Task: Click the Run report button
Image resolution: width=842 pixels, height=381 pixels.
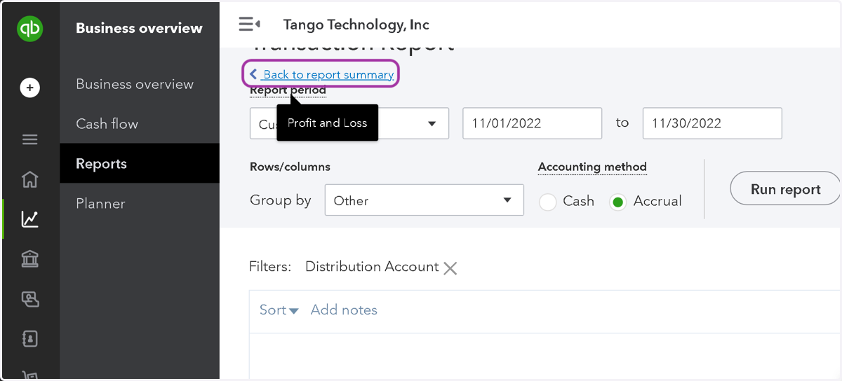Action: [x=785, y=189]
